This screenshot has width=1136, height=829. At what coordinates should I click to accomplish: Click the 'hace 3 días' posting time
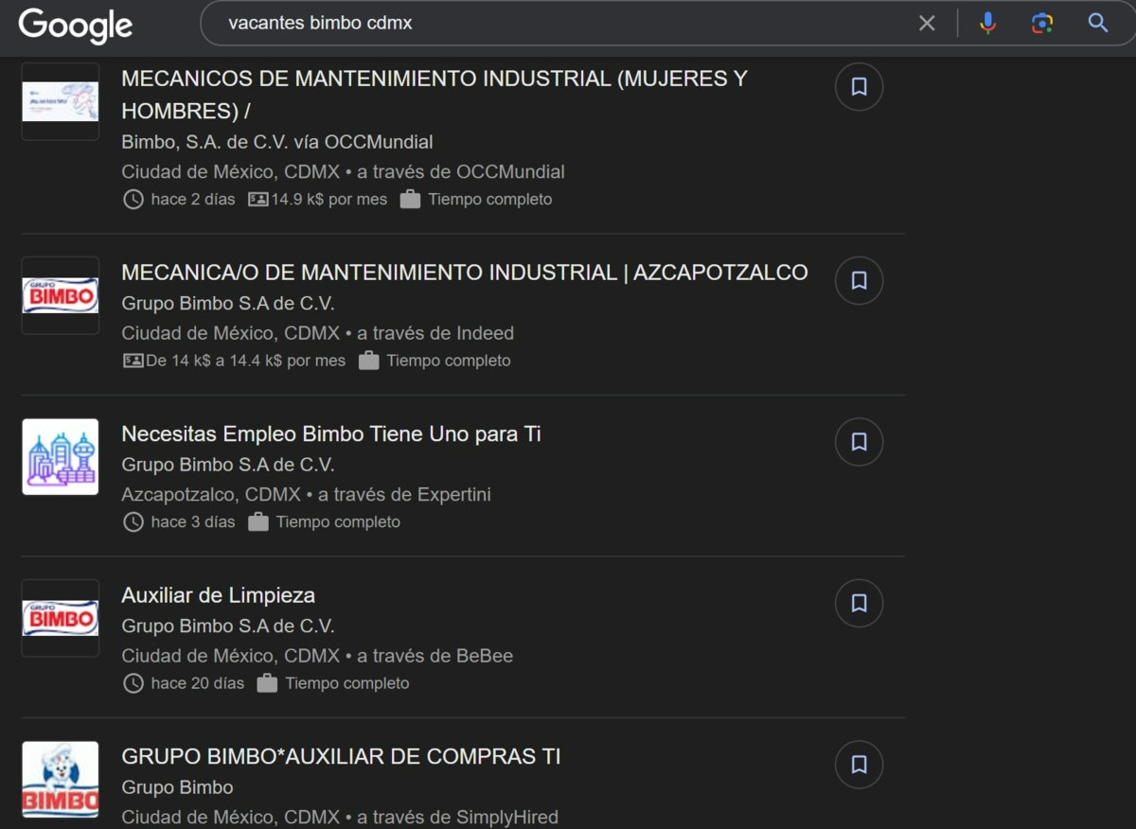(193, 521)
